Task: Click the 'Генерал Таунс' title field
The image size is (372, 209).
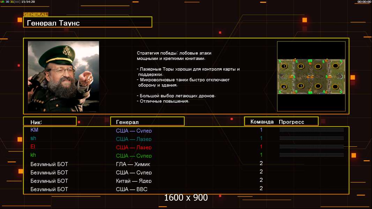Action: [x=88, y=22]
